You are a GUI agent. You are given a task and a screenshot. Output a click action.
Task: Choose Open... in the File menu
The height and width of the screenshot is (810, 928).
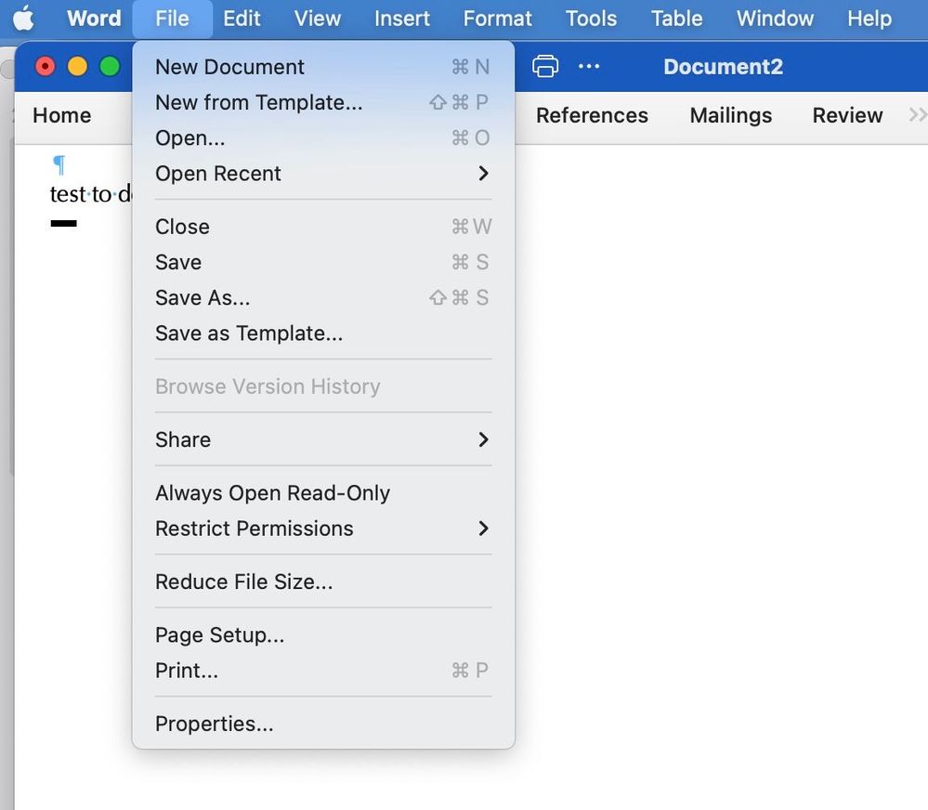pos(323,137)
